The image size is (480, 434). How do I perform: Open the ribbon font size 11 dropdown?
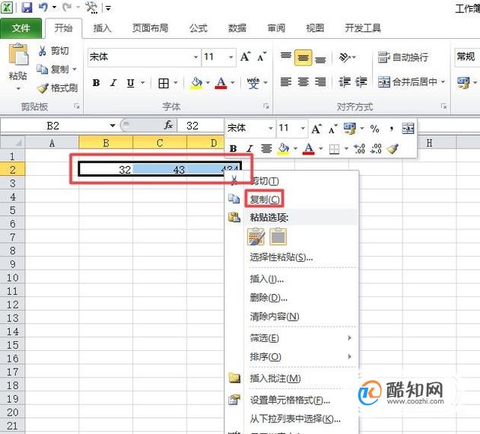[230, 57]
